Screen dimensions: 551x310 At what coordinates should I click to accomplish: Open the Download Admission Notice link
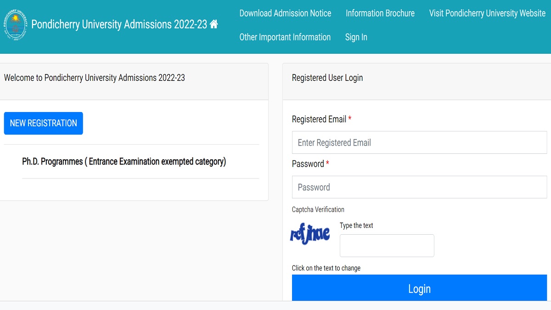click(x=285, y=13)
